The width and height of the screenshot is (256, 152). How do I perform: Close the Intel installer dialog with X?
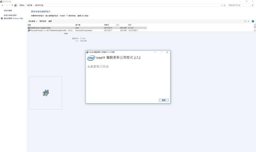click(x=167, y=52)
